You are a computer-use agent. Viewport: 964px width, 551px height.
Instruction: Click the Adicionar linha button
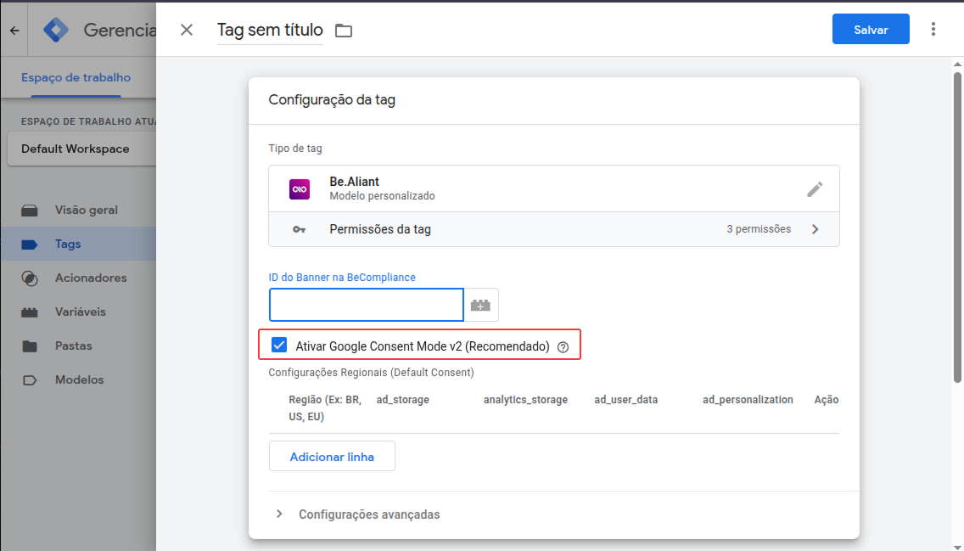point(332,457)
